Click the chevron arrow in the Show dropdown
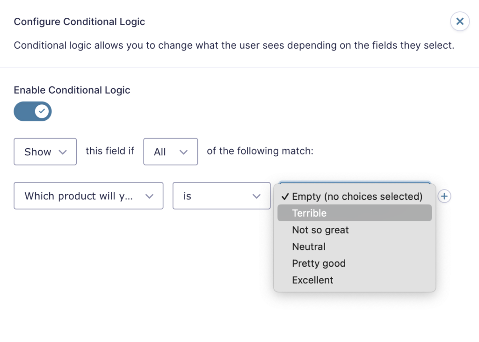This screenshot has width=479, height=342. click(x=63, y=152)
